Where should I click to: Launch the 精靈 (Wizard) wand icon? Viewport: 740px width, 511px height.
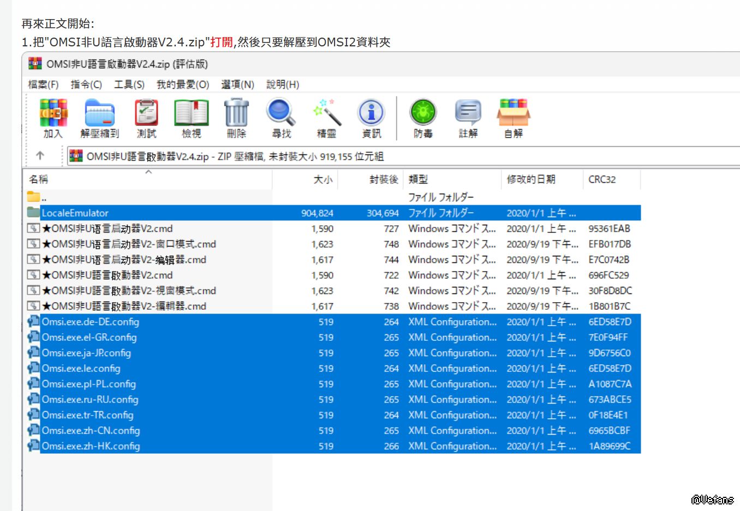click(326, 113)
